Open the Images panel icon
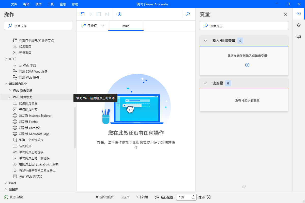Image resolution: width=305 pixels, height=203 pixels. pos(299,37)
